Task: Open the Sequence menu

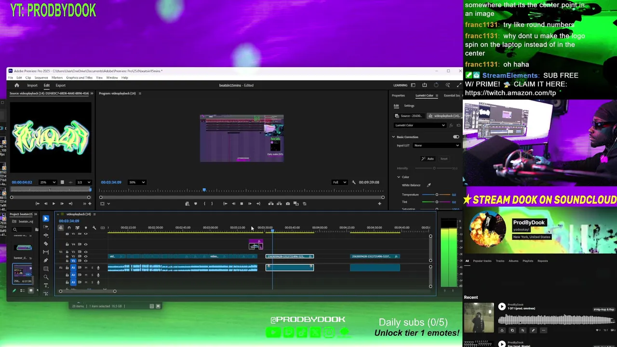Action: click(41, 78)
